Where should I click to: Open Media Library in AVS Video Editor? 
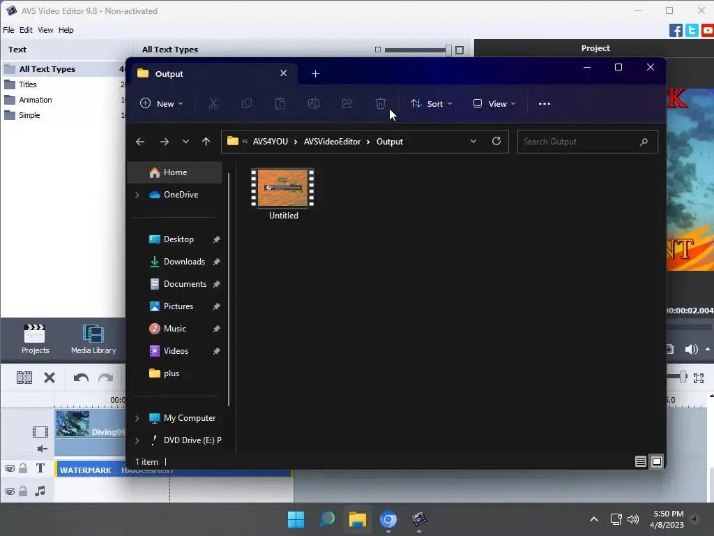(x=93, y=339)
